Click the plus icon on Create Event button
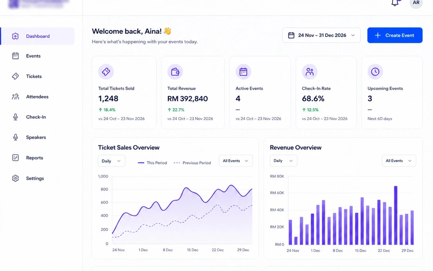The width and height of the screenshot is (433, 271). [378, 36]
